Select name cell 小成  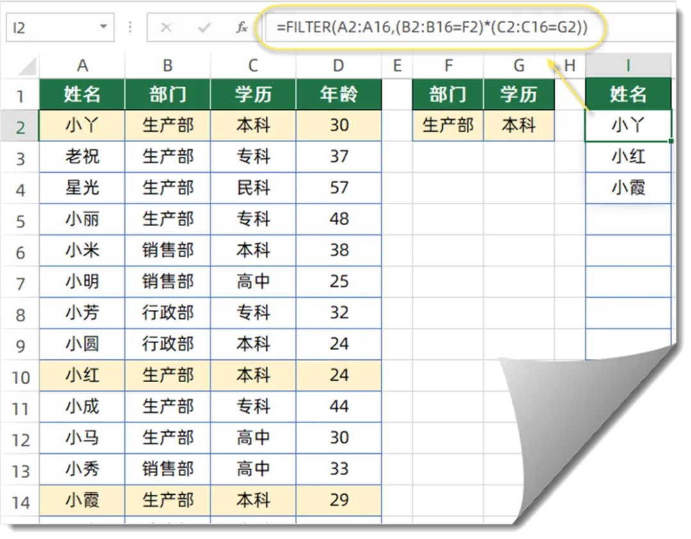(83, 406)
